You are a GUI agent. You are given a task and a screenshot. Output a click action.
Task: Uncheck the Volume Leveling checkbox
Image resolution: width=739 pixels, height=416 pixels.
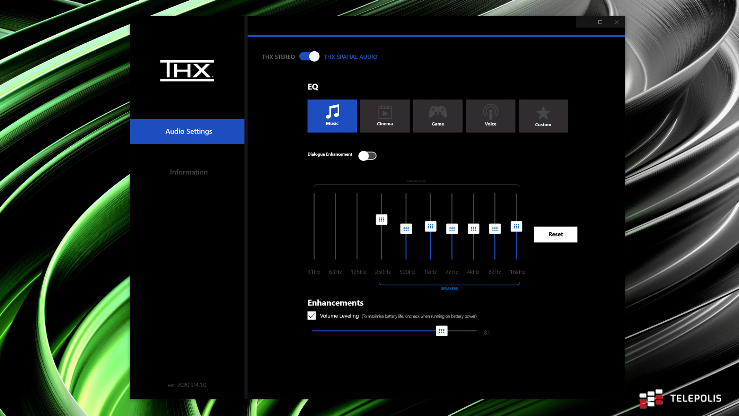coord(311,315)
